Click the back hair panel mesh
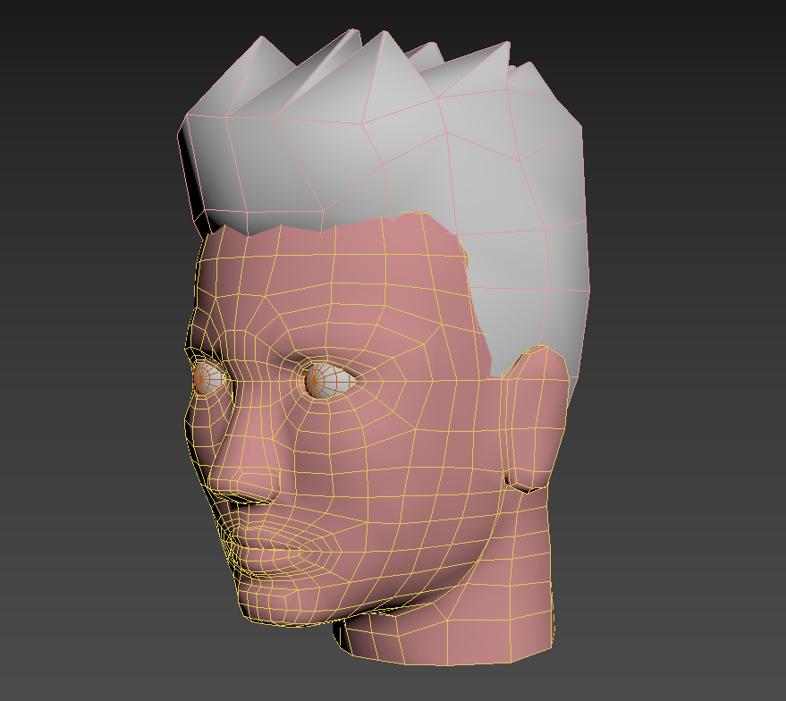 click(537, 250)
